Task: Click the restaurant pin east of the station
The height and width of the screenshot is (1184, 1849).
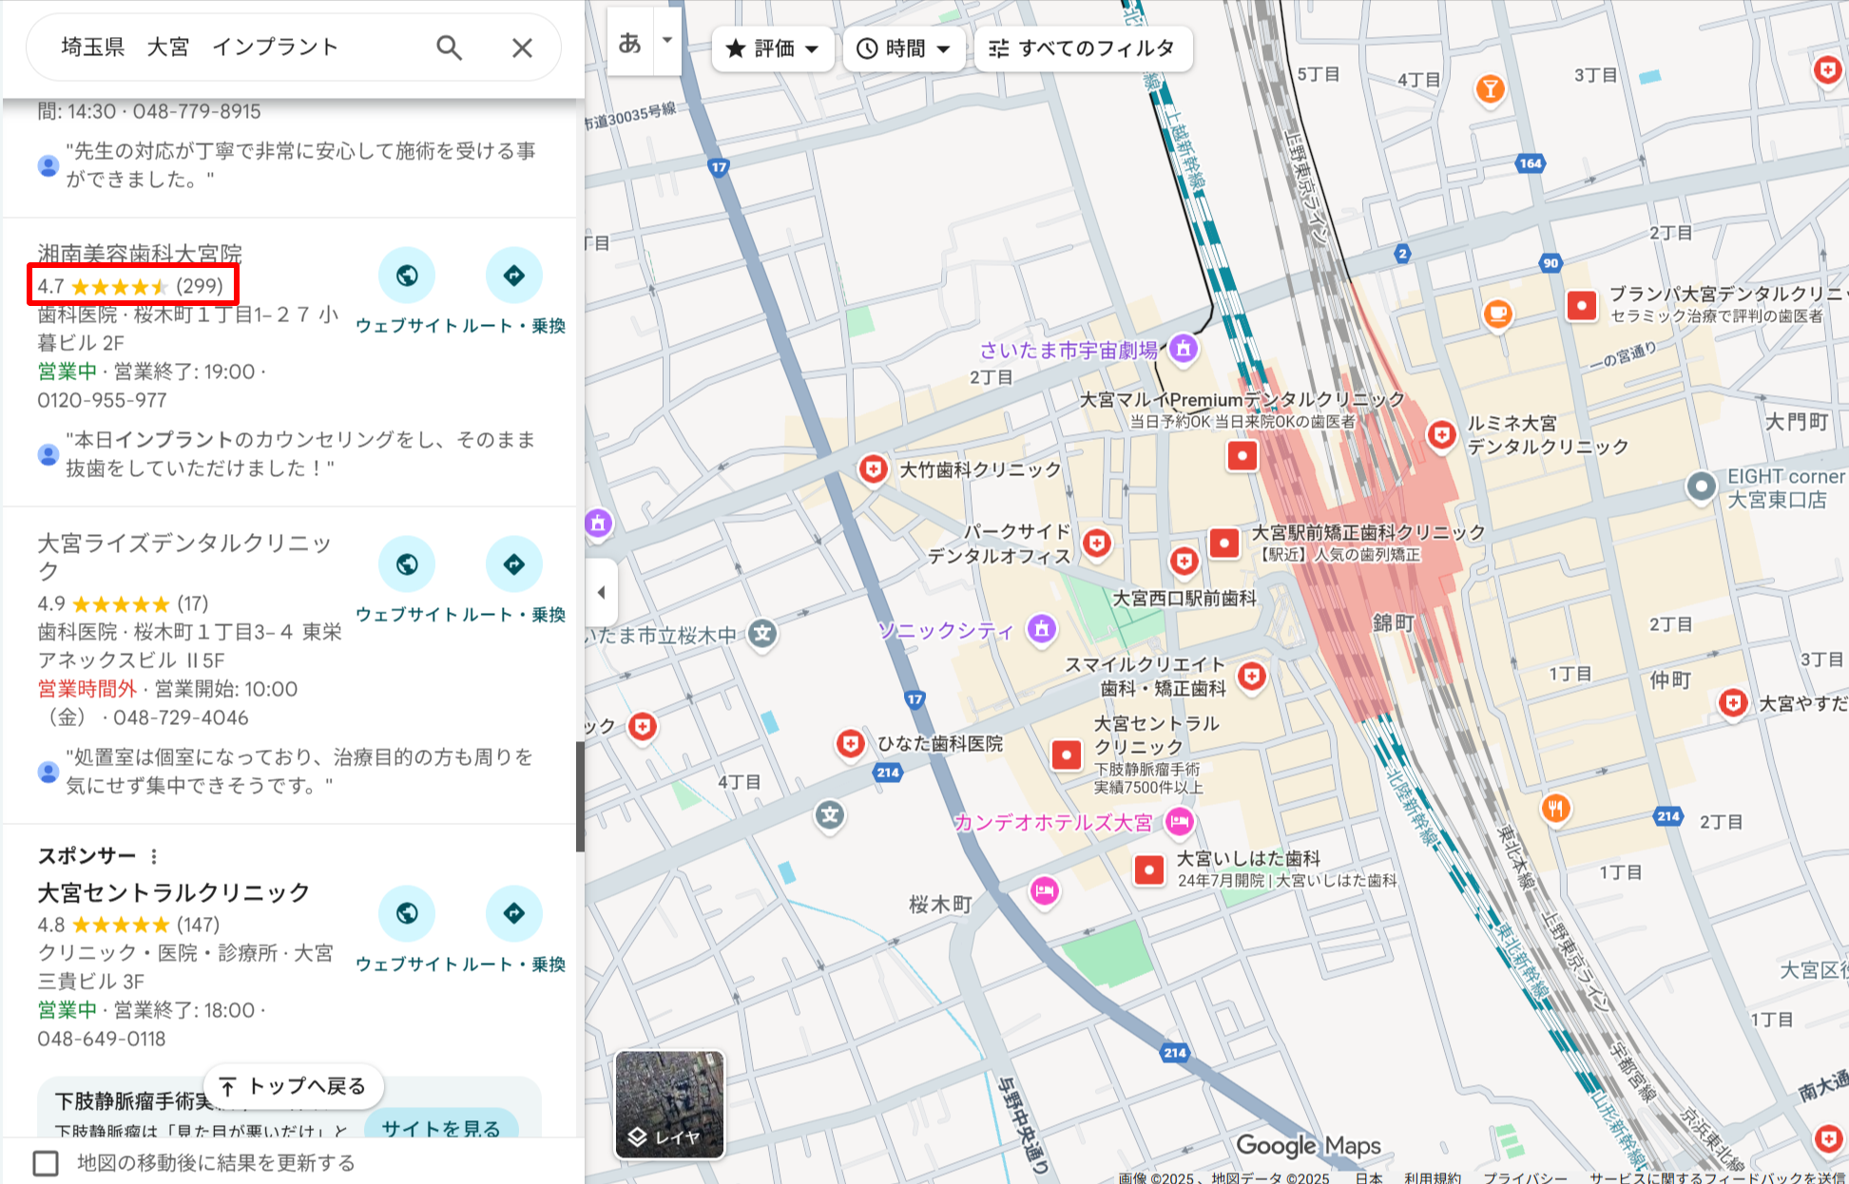Action: [x=1556, y=809]
